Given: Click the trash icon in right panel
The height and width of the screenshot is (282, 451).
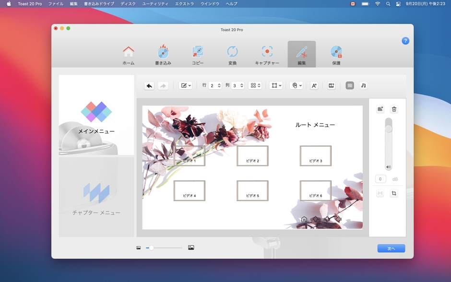Looking at the screenshot, I should point(394,109).
